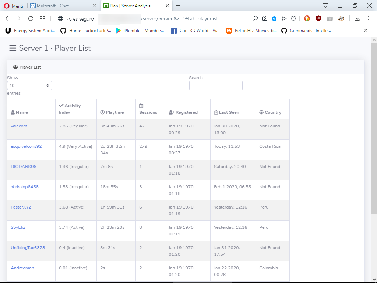Screen dimensions: 377x283
Task: Expand the bookmarks overflow chevron
Action: point(366,30)
